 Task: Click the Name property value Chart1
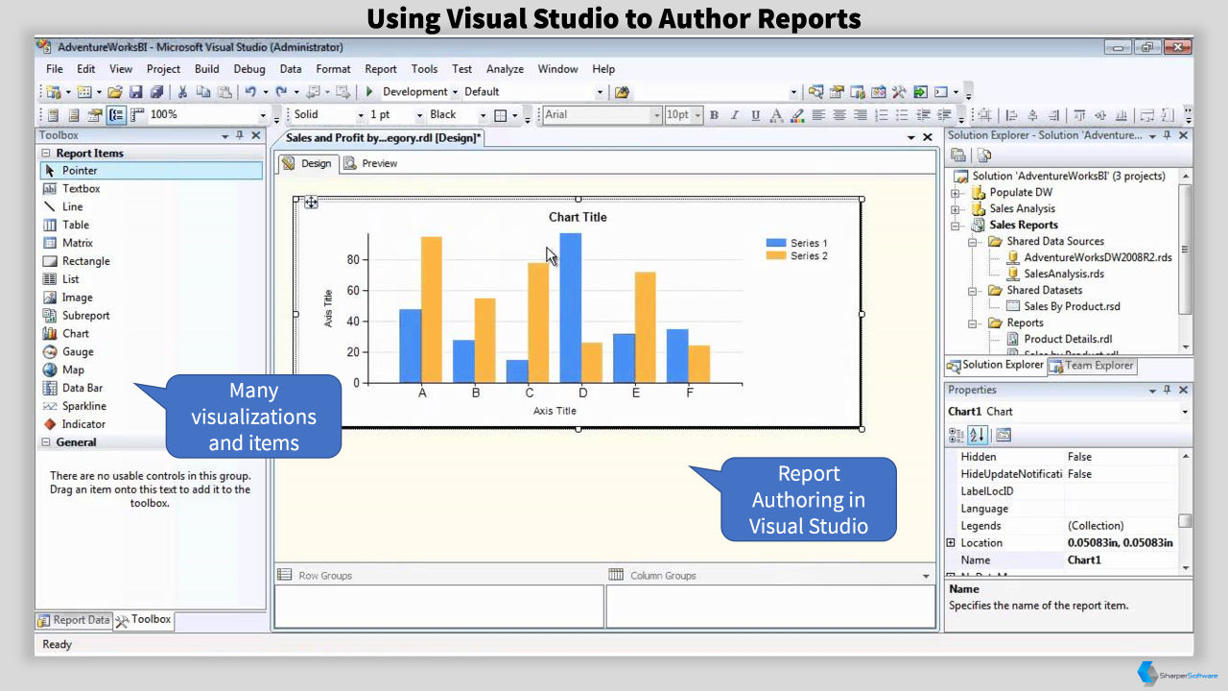tap(1084, 560)
